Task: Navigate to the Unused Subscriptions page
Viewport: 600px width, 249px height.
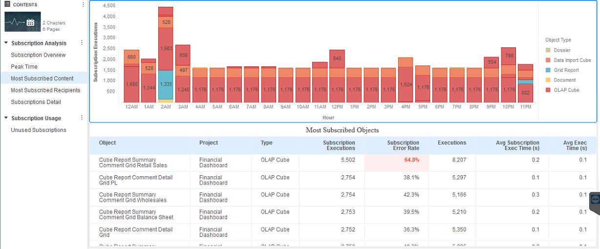Action: (39, 130)
